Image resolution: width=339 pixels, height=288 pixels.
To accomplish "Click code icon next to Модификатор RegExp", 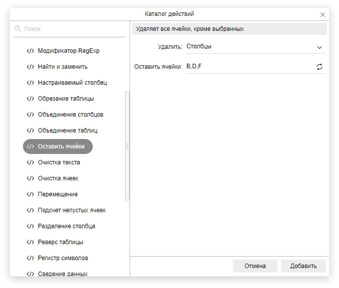I will point(30,51).
